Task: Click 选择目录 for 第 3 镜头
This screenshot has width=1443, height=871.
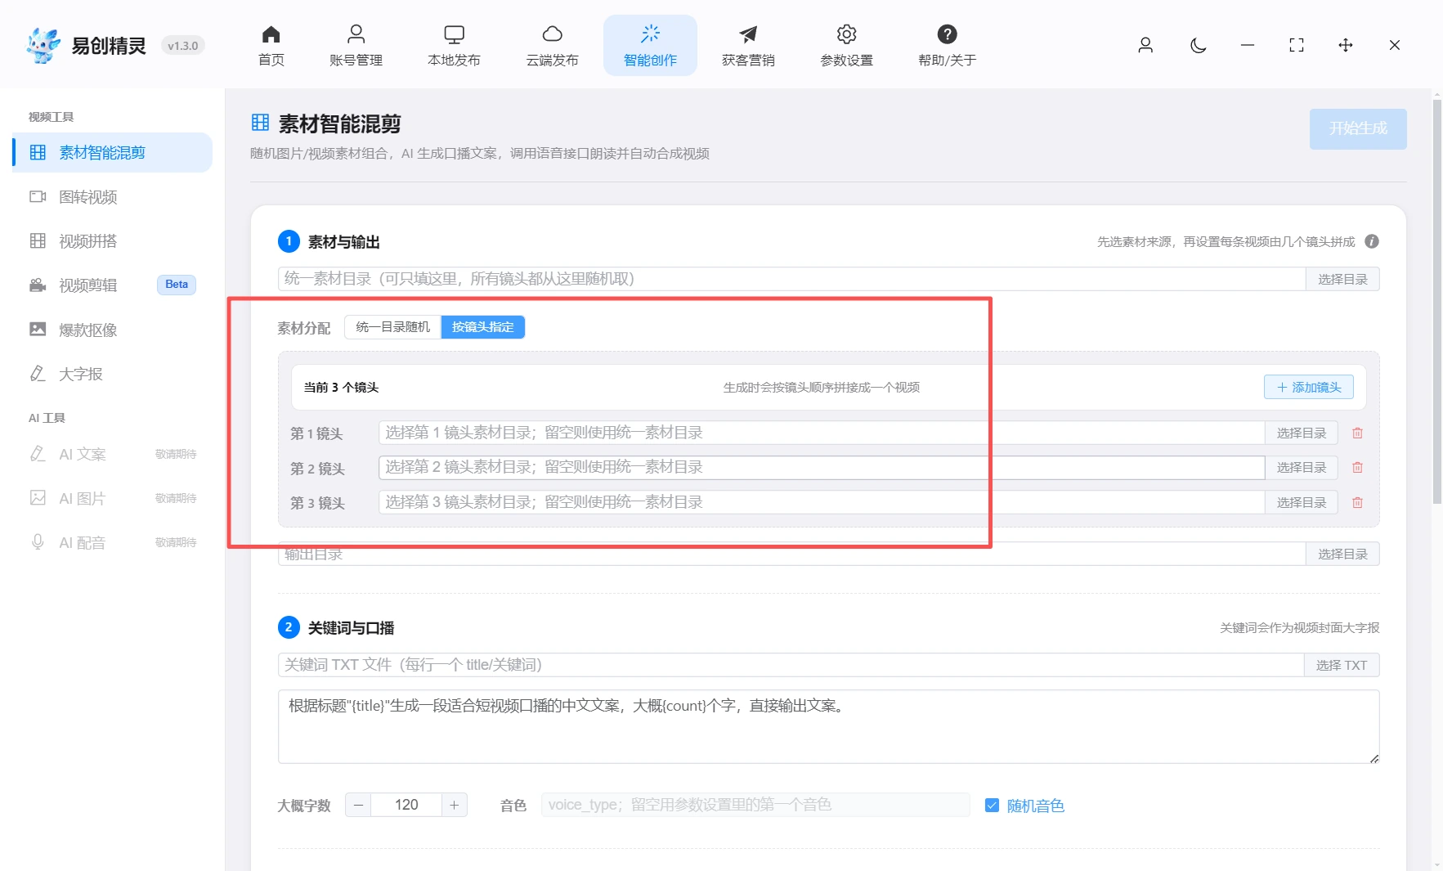Action: coord(1302,502)
